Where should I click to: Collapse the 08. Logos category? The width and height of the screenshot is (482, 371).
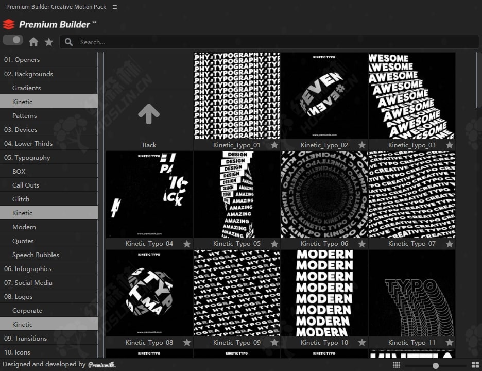pyautogui.click(x=49, y=297)
